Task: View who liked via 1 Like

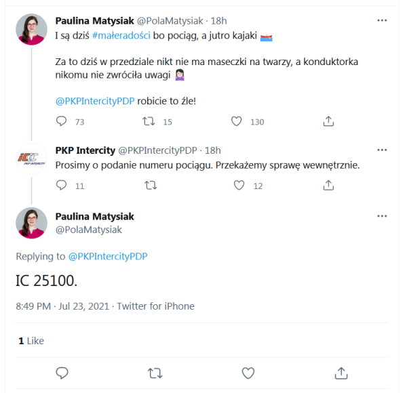Action: (x=31, y=341)
